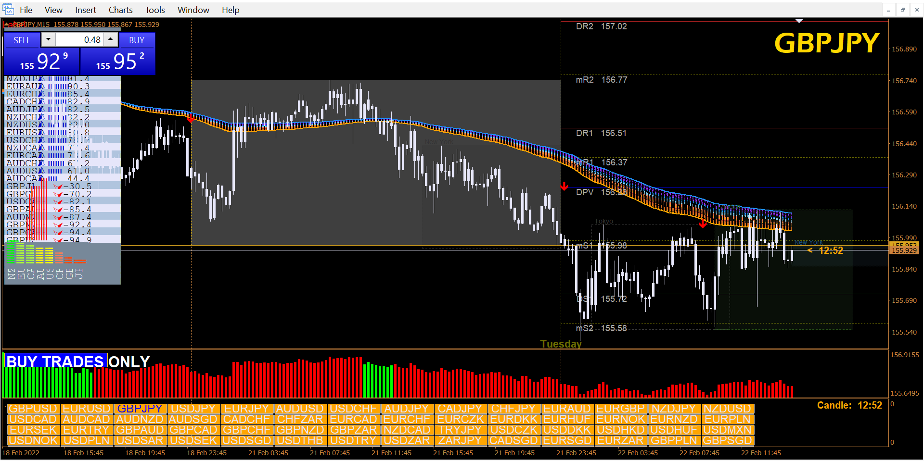
Task: Click the chart shift triangle marker
Action: [x=799, y=21]
